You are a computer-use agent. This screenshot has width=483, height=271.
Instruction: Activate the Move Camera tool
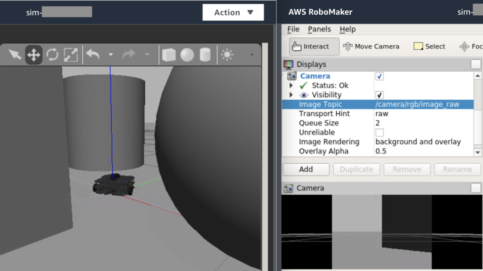pyautogui.click(x=371, y=47)
